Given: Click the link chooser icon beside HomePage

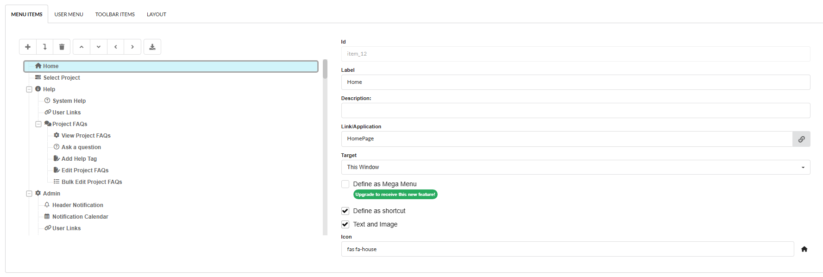Looking at the screenshot, I should pyautogui.click(x=801, y=139).
